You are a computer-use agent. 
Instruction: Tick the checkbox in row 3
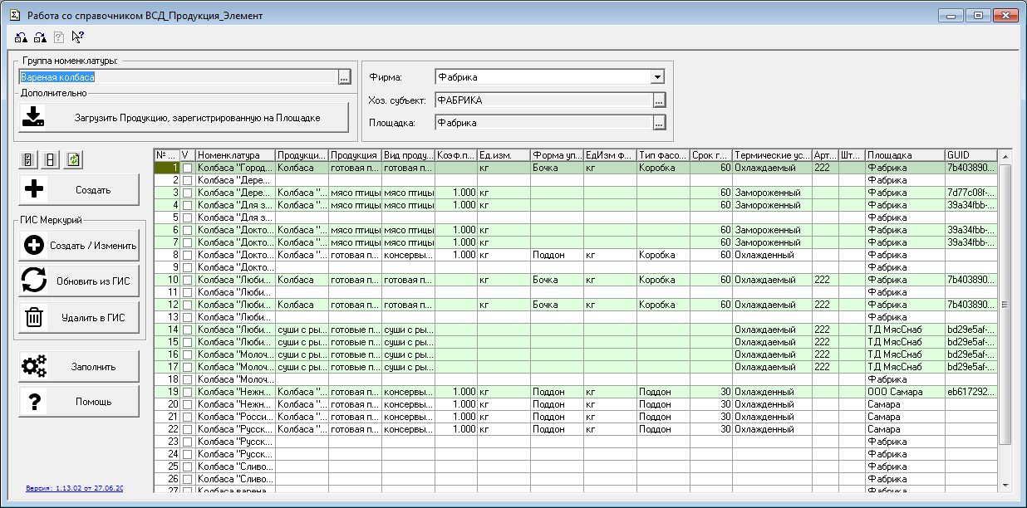point(187,193)
